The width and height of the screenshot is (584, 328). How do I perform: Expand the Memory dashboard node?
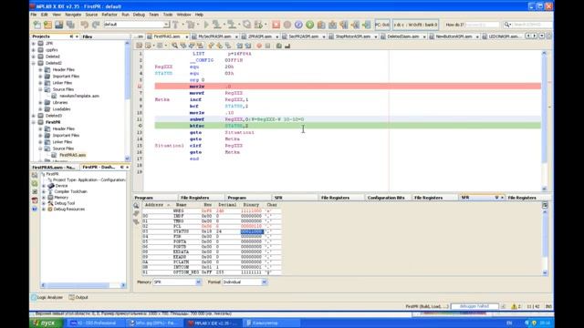[x=44, y=198]
